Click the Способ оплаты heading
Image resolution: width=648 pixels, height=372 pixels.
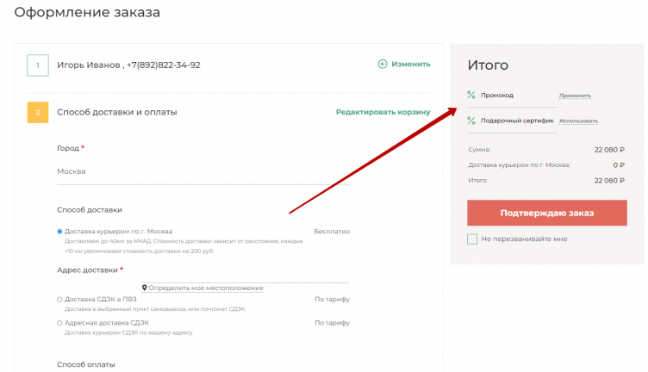(x=86, y=364)
